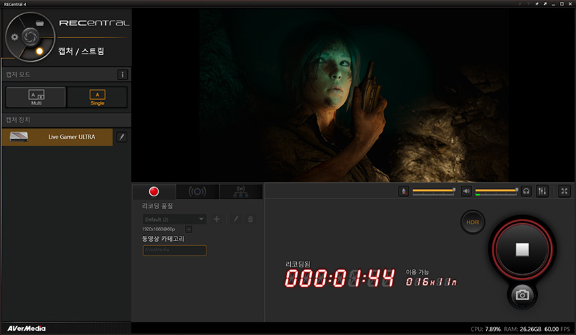576x335 pixels.
Task: Click the RAM 26.26GB status readout
Action: 522,329
